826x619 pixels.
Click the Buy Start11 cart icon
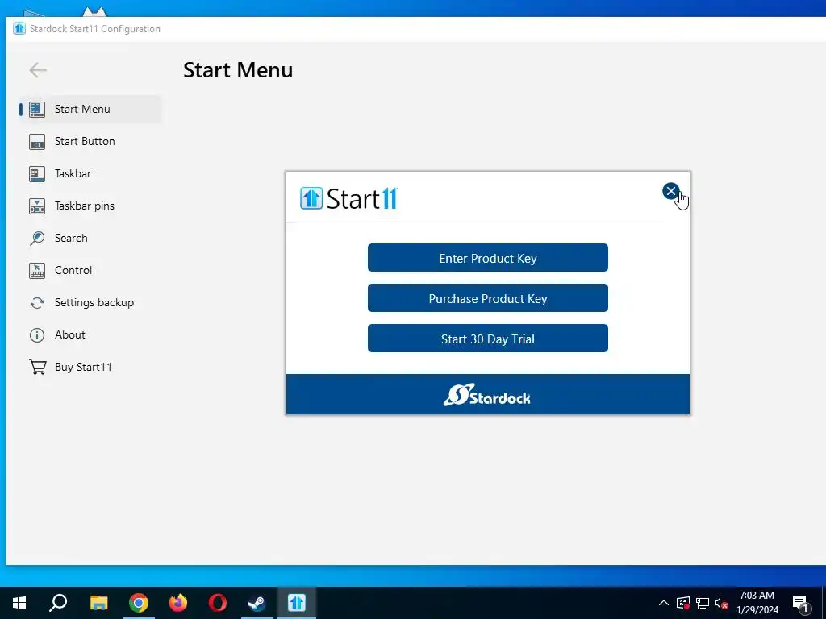point(37,367)
